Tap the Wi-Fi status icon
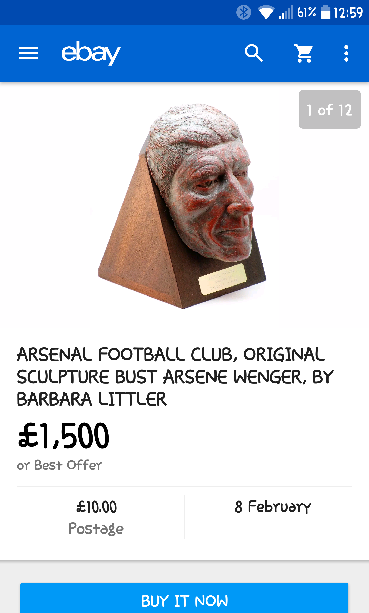Screen dimensions: 369x613 (266, 12)
